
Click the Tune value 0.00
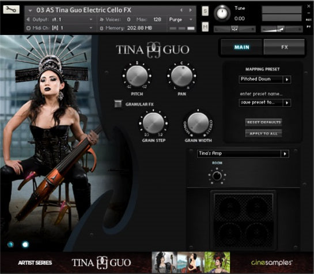tap(239, 18)
